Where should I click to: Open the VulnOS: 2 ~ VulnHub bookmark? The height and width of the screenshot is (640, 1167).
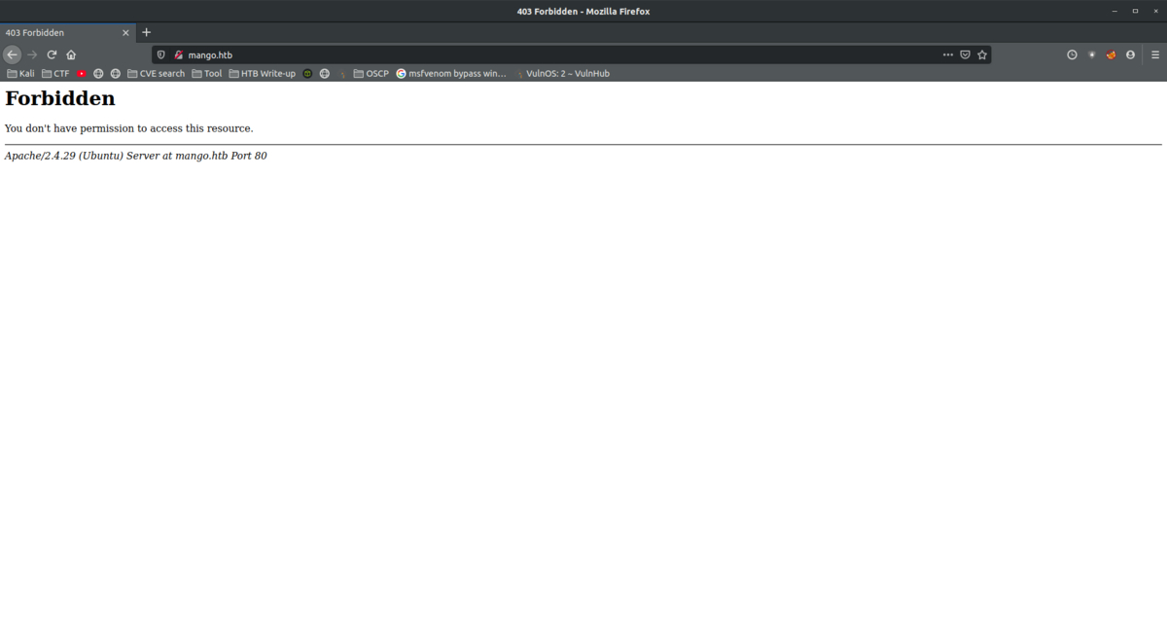coord(566,73)
